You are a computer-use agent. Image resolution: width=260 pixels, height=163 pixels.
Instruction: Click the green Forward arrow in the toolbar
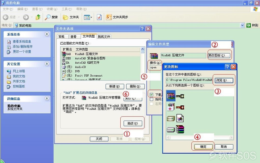coord(26,17)
